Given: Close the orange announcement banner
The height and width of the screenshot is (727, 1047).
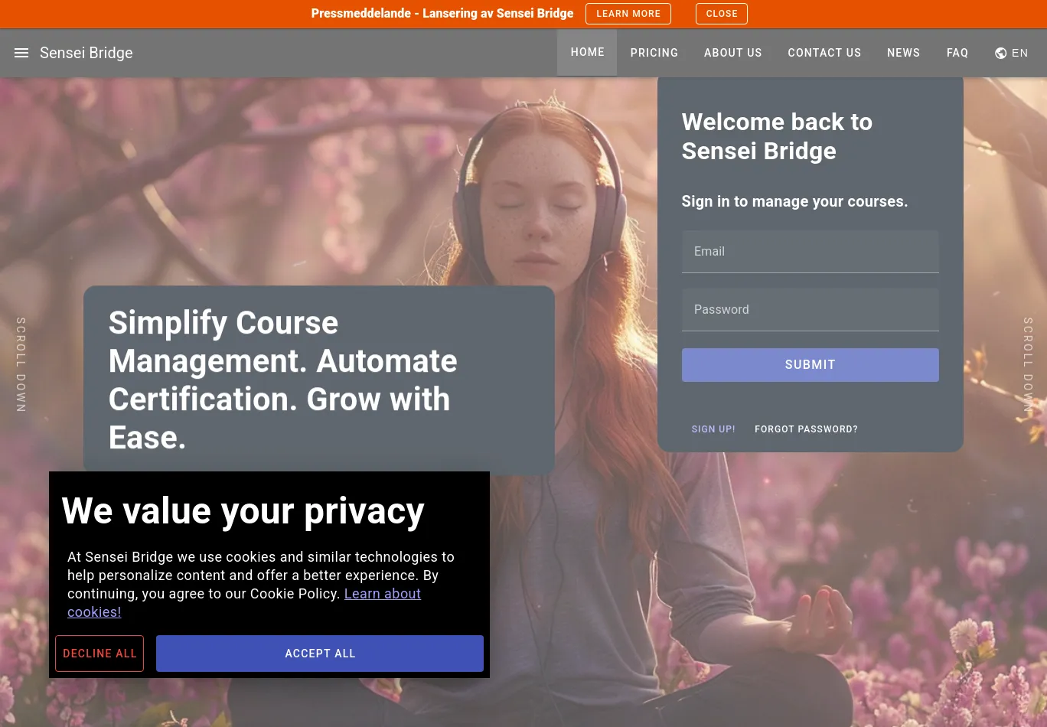Looking at the screenshot, I should 721,14.
